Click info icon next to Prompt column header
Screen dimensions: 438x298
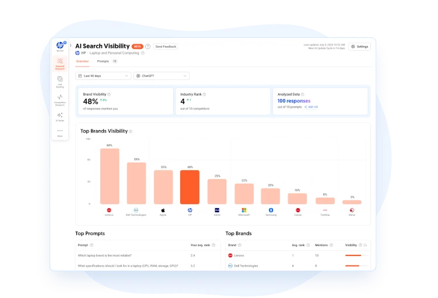[92, 245]
